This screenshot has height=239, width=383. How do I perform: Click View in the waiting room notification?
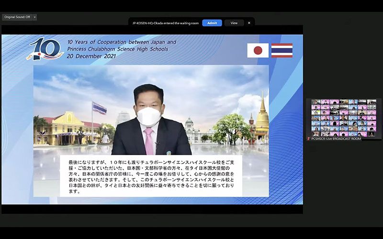234,23
